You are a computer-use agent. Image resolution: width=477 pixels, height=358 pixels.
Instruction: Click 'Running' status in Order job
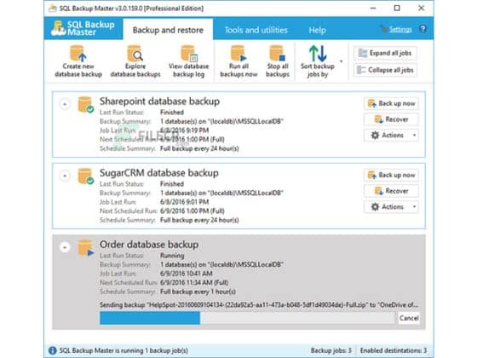[x=172, y=256]
